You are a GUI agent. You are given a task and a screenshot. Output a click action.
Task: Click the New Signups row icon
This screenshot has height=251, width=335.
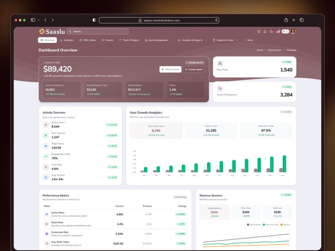point(46,135)
